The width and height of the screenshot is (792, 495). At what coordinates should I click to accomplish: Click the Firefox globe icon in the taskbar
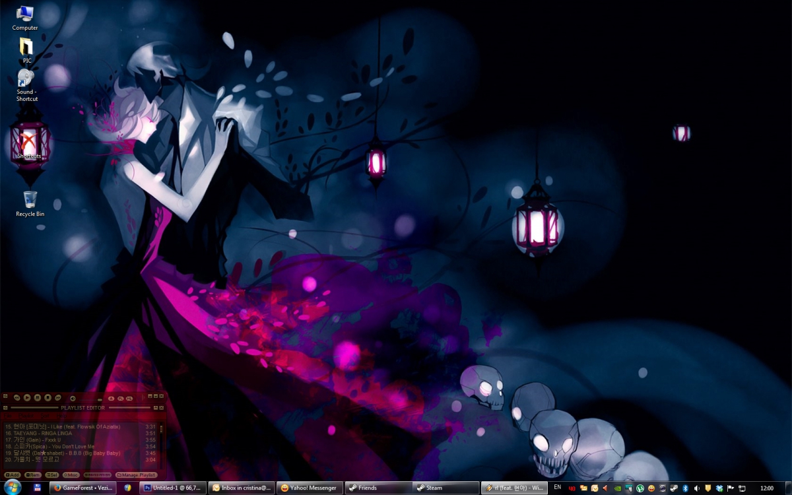click(x=127, y=488)
